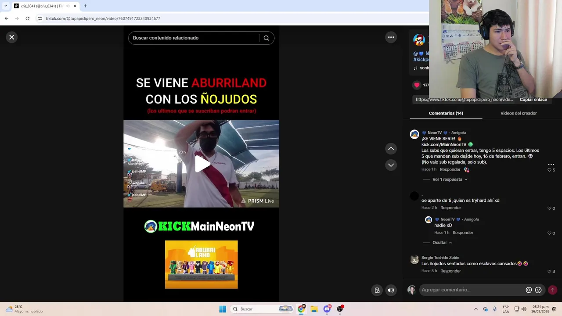The height and width of the screenshot is (316, 562).
Task: Go to previous video with up chevron
Action: pos(391,149)
